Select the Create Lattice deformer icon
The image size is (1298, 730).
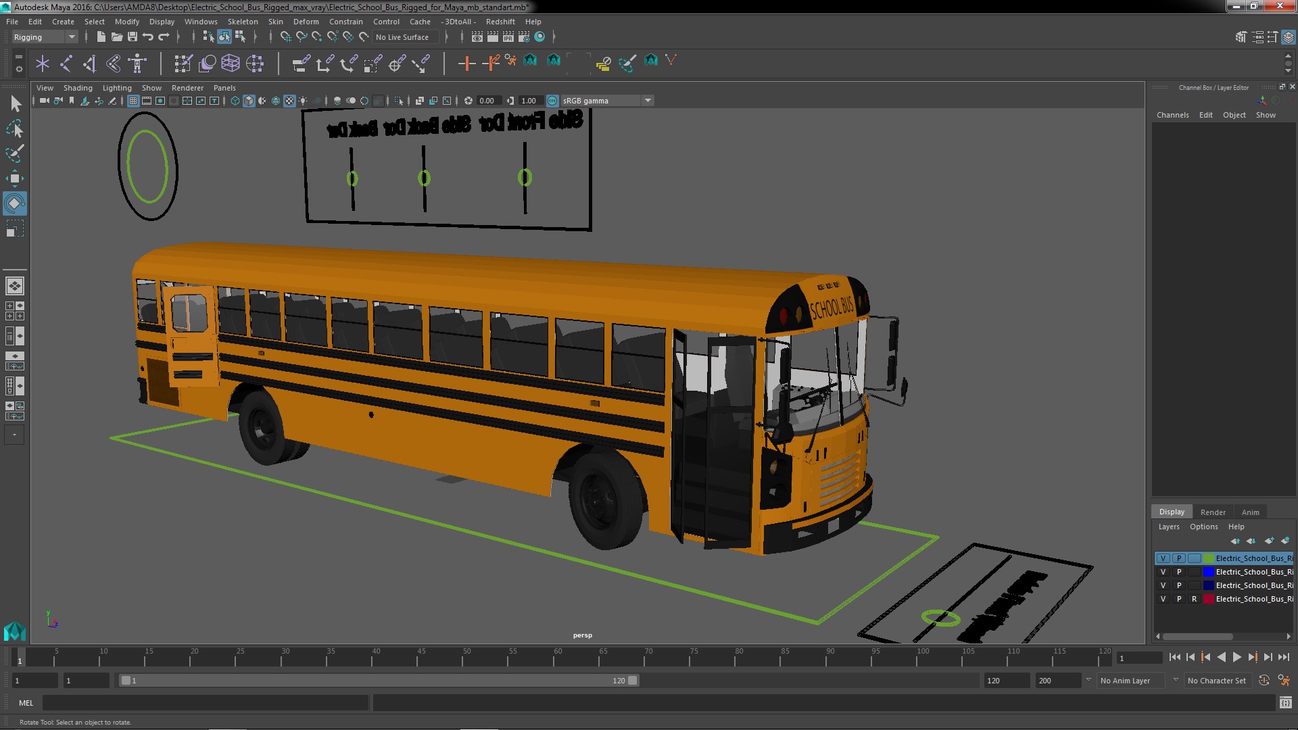point(231,64)
